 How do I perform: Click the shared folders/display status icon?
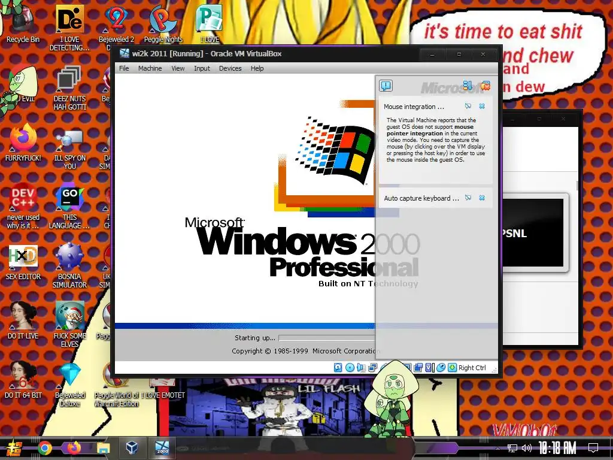click(418, 367)
